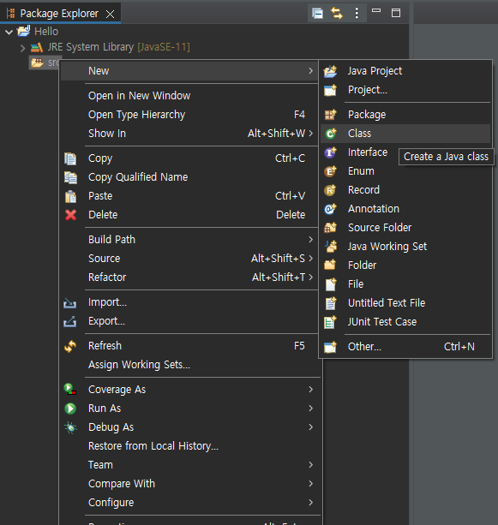The image size is (498, 525).
Task: Open the New submenu
Action: (189, 70)
